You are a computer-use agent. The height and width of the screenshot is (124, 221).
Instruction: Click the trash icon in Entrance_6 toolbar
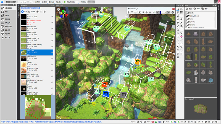coord(150,12)
